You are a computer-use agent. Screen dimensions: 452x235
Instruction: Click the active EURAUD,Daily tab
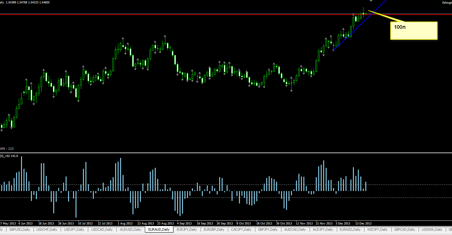click(159, 229)
